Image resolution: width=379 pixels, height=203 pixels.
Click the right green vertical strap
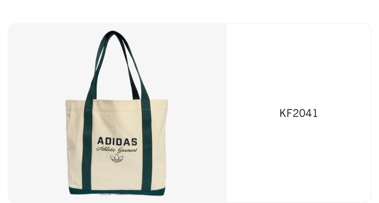point(146,145)
